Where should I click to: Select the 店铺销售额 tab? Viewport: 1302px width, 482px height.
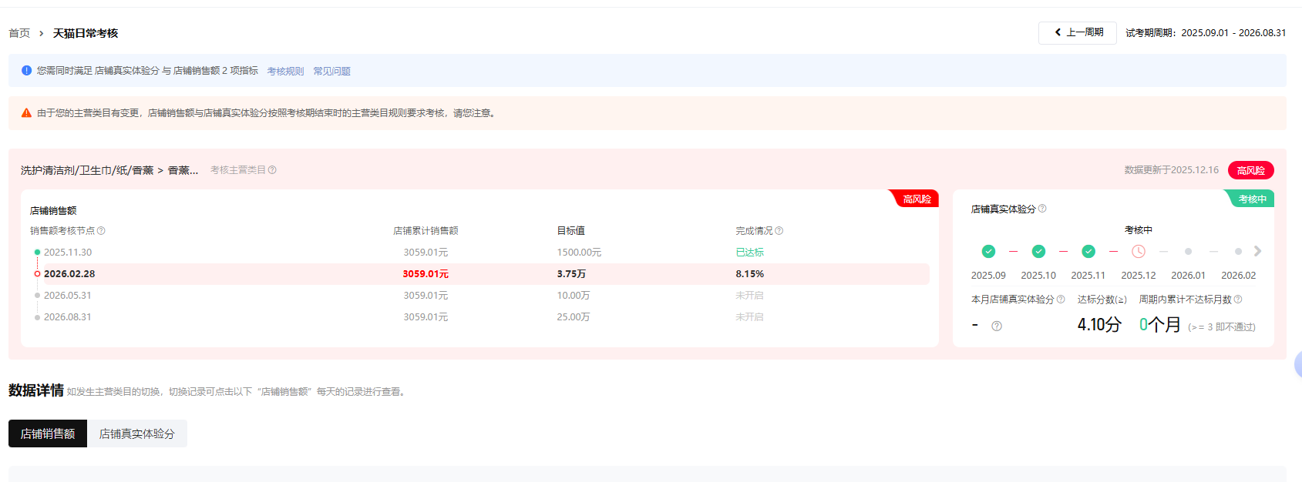click(48, 433)
